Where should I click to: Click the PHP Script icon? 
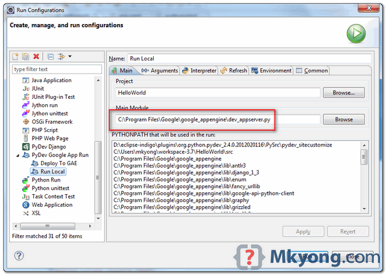pyautogui.click(x=25, y=130)
